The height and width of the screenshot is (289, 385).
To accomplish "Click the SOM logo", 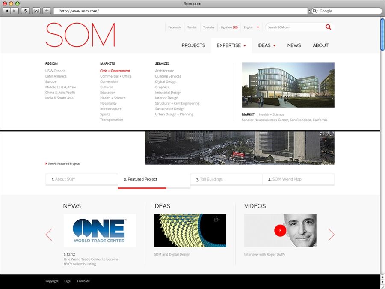I will (80, 35).
